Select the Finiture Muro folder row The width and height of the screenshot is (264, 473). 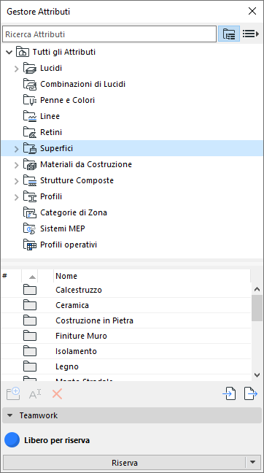[x=126, y=336]
